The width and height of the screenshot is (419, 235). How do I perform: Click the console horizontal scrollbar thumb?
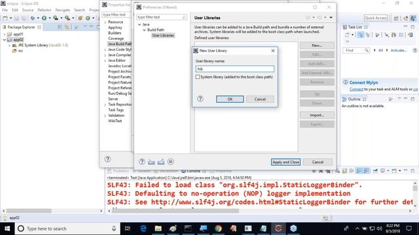(175, 211)
